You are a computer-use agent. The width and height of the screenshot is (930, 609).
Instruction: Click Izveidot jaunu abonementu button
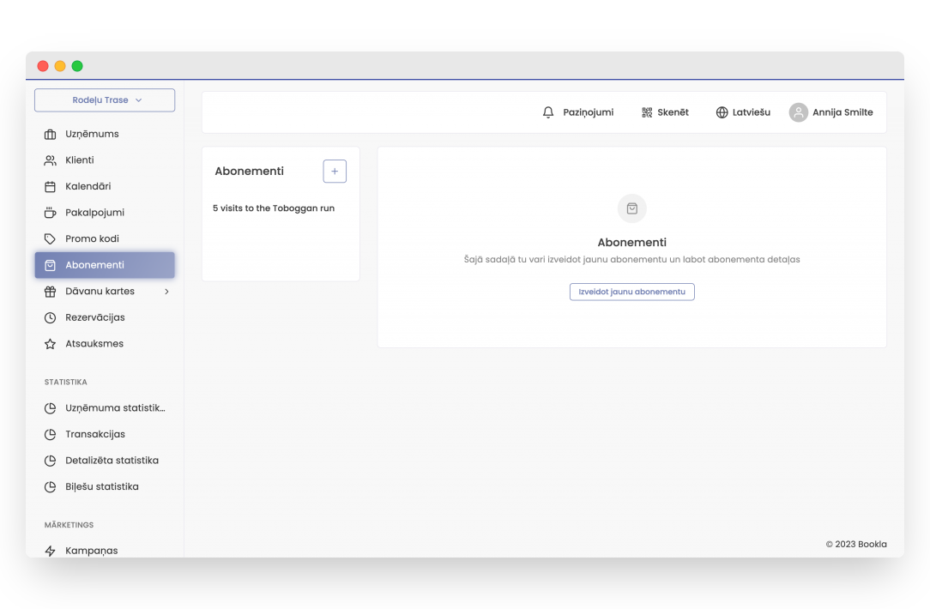(x=631, y=292)
